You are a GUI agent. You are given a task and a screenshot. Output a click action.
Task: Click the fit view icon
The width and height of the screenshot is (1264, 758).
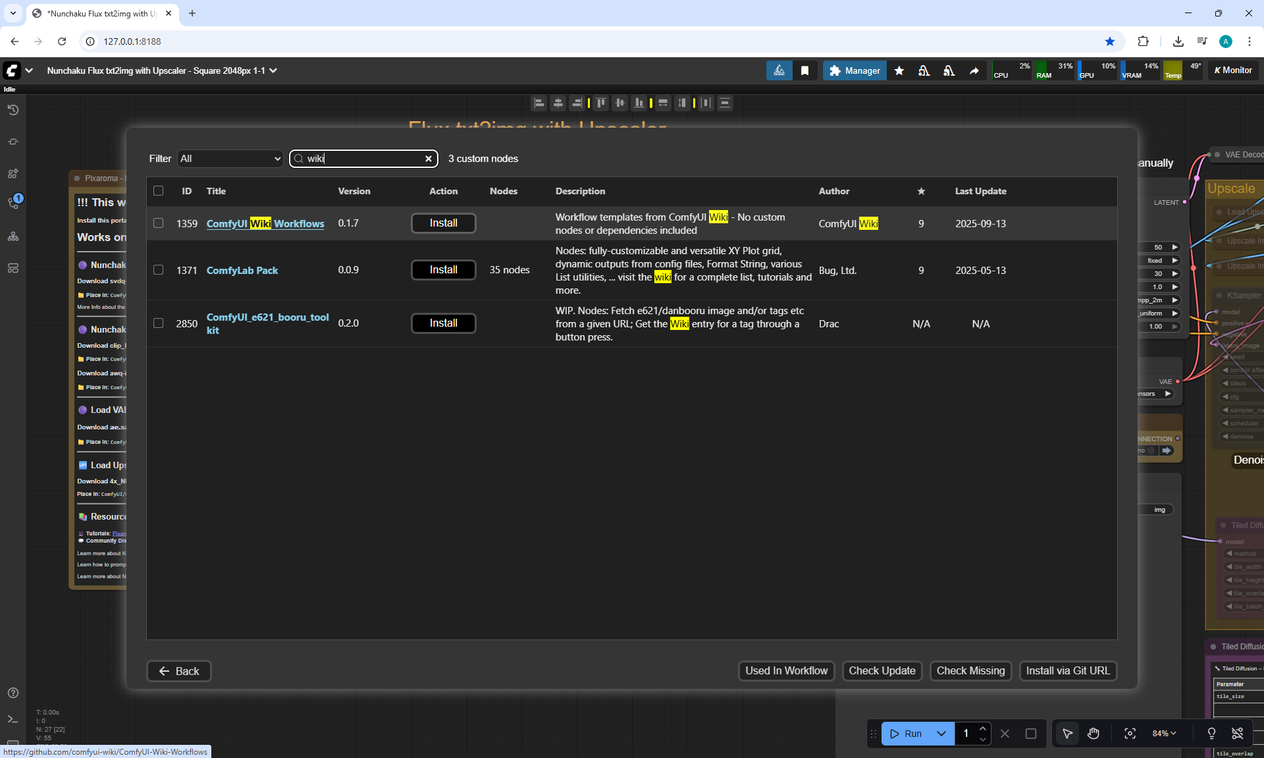pos(1130,733)
